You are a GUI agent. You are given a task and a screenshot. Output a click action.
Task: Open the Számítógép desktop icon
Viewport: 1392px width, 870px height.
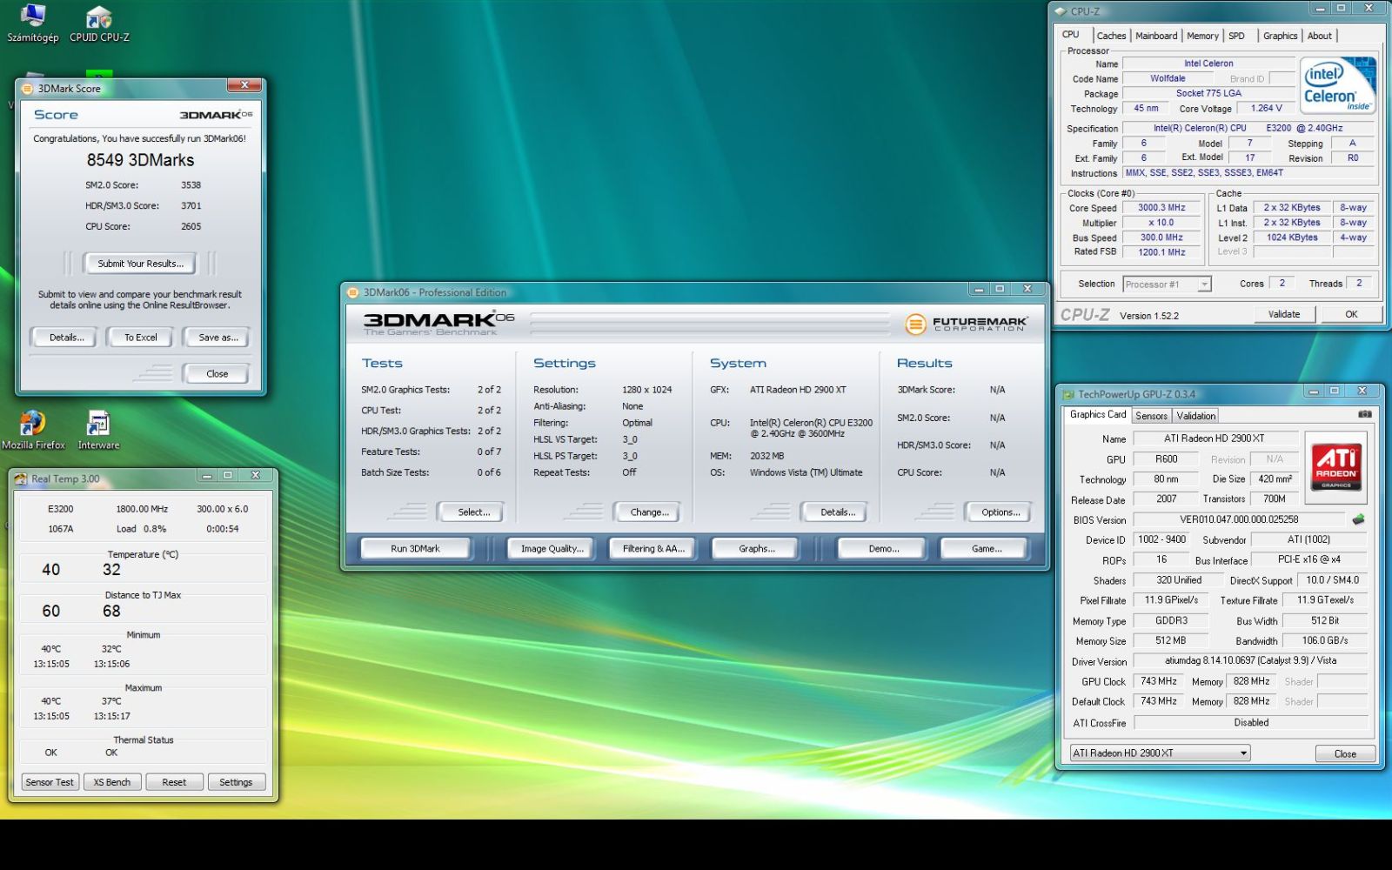pos(32,23)
